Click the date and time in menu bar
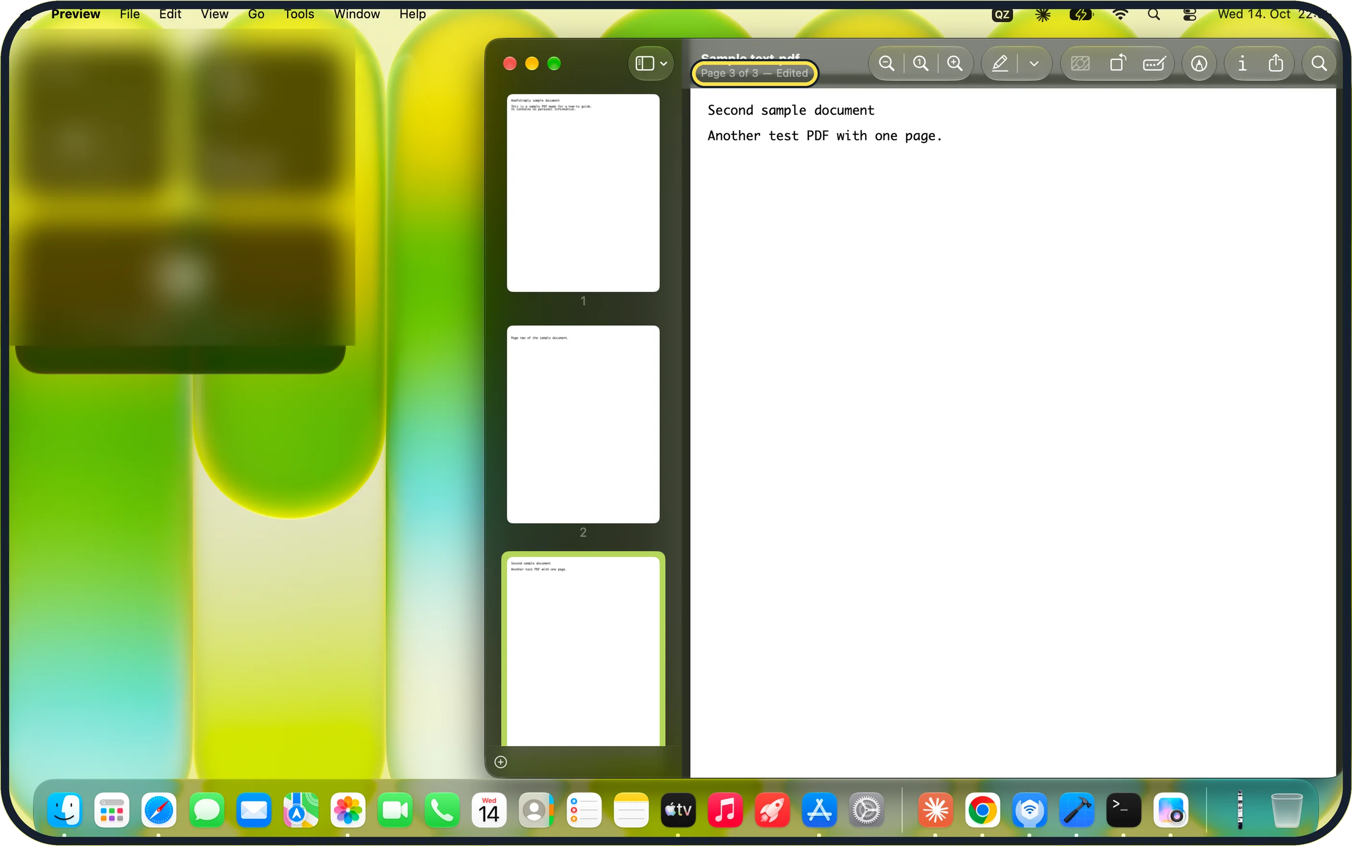The width and height of the screenshot is (1352, 846). (1273, 14)
